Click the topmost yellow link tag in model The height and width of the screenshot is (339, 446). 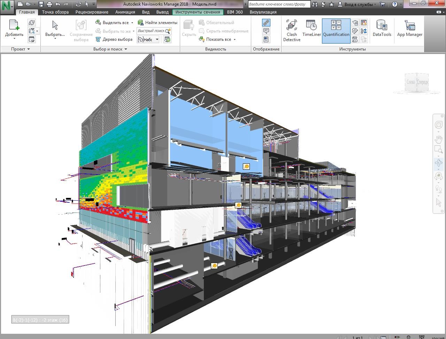(246, 167)
